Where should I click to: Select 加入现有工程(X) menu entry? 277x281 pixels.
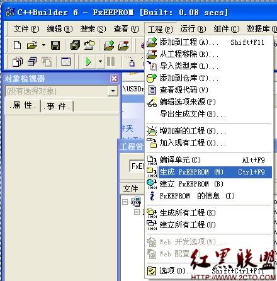(209, 143)
